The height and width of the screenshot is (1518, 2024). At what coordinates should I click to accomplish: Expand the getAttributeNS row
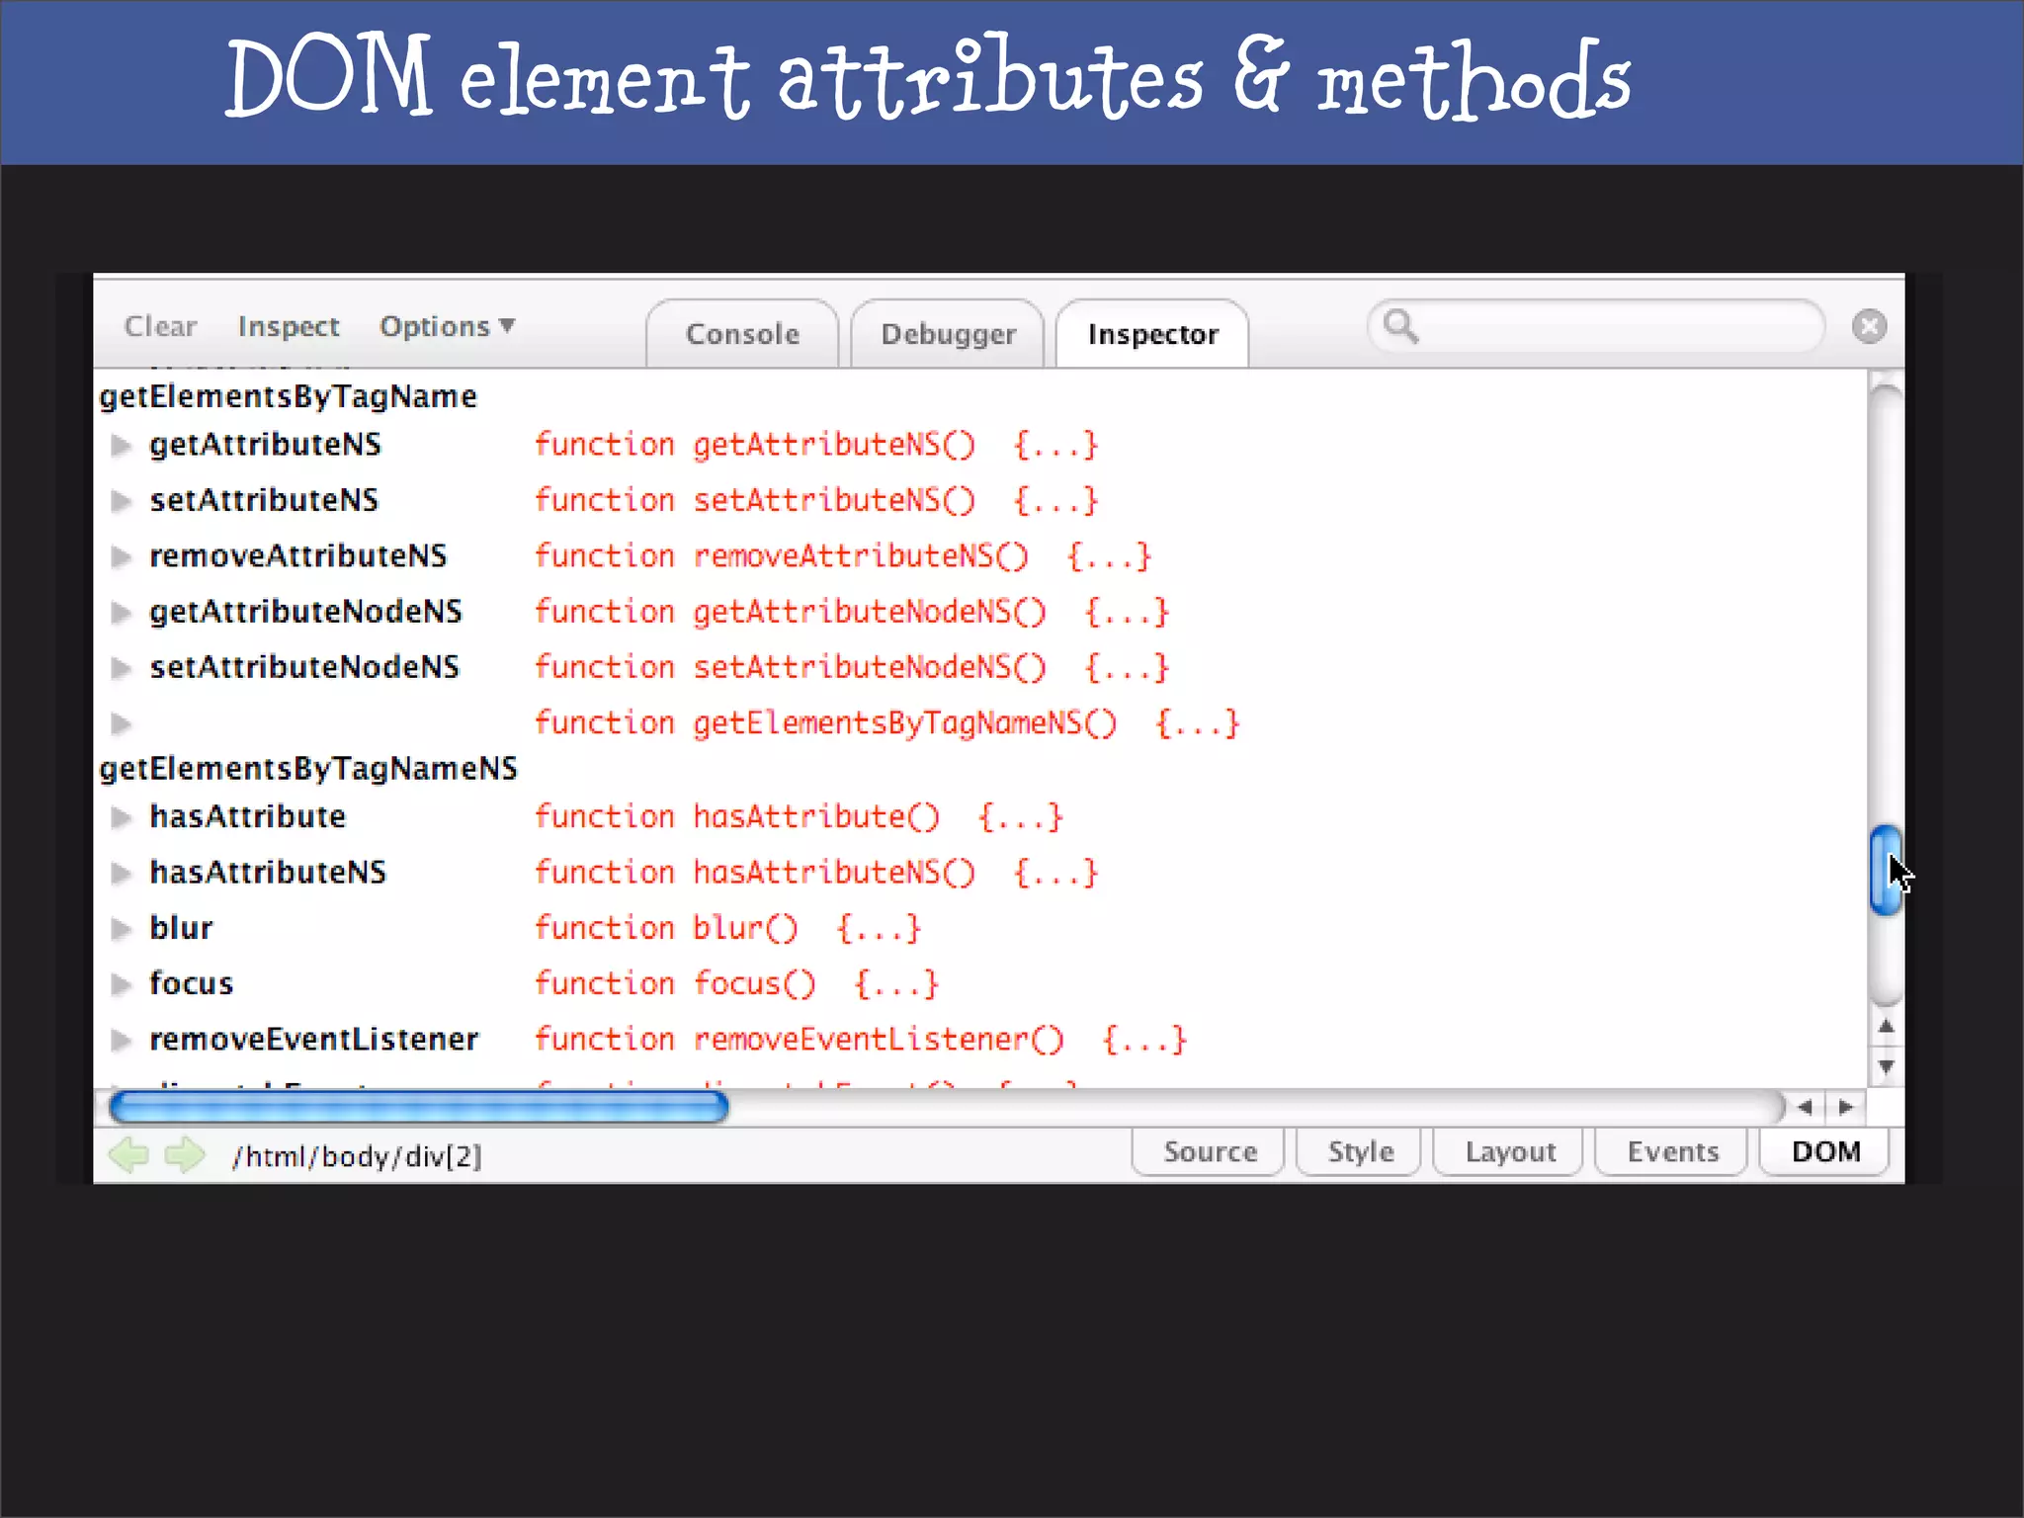tap(121, 446)
